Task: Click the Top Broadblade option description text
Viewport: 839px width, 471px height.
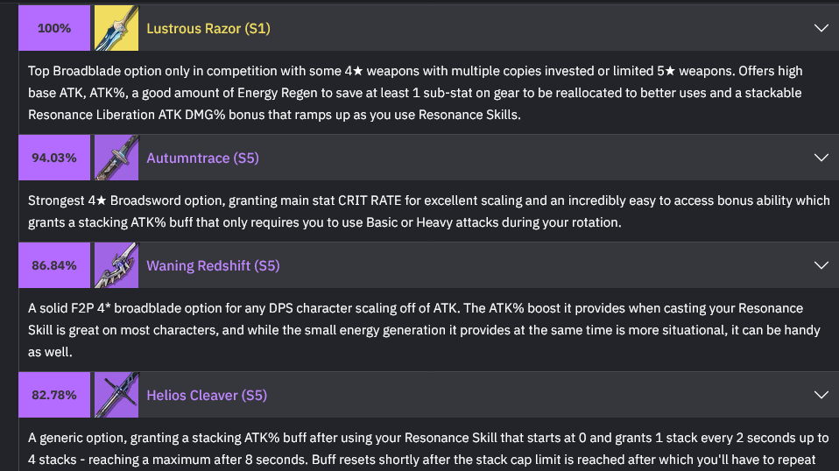Action: click(415, 93)
